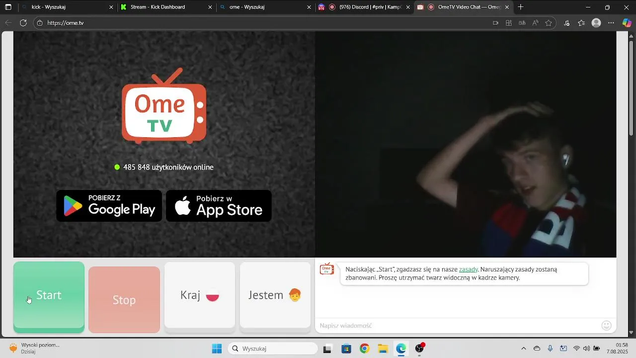Click the Wi-Fi network tray icon
Screen dimensions: 636x358
(576, 349)
